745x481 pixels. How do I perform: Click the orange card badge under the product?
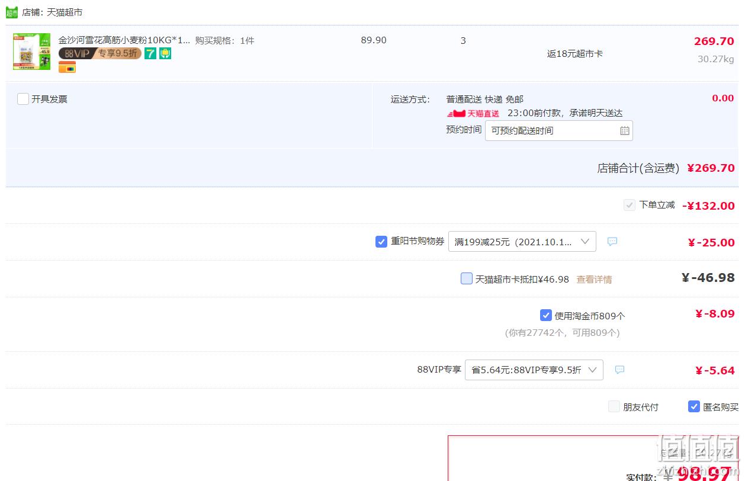pyautogui.click(x=67, y=68)
